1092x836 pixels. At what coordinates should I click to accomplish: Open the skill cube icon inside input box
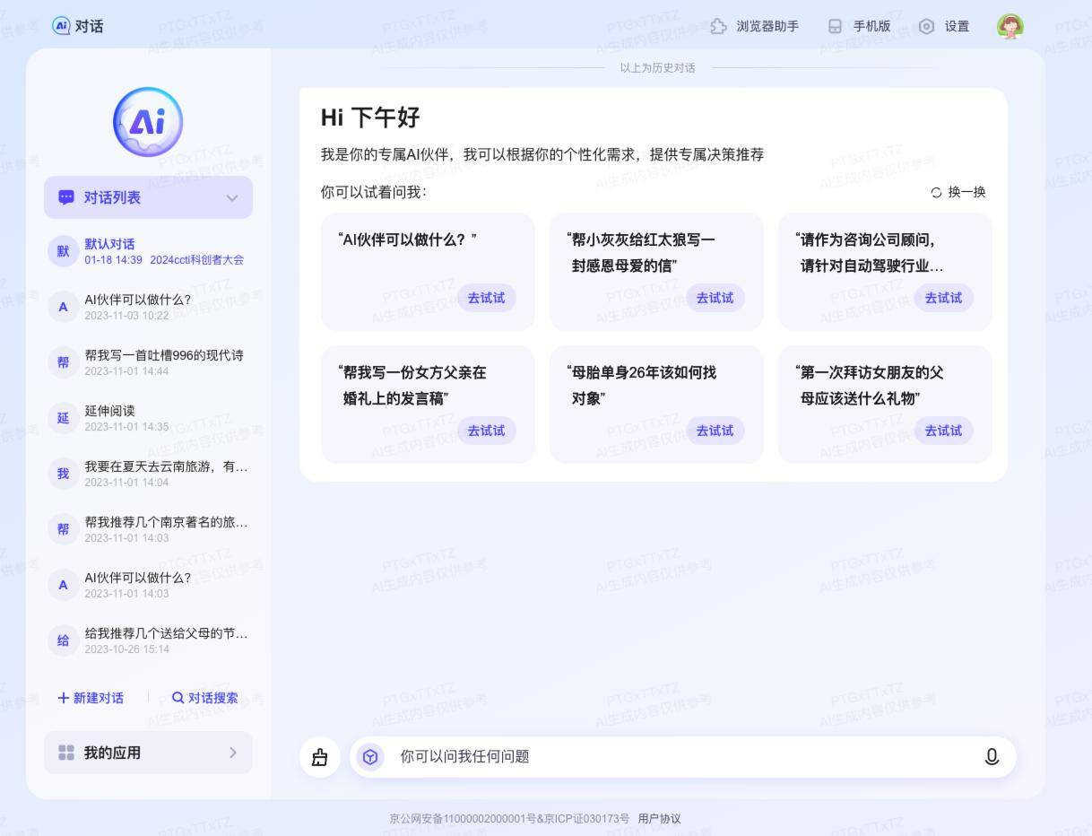[x=369, y=757]
